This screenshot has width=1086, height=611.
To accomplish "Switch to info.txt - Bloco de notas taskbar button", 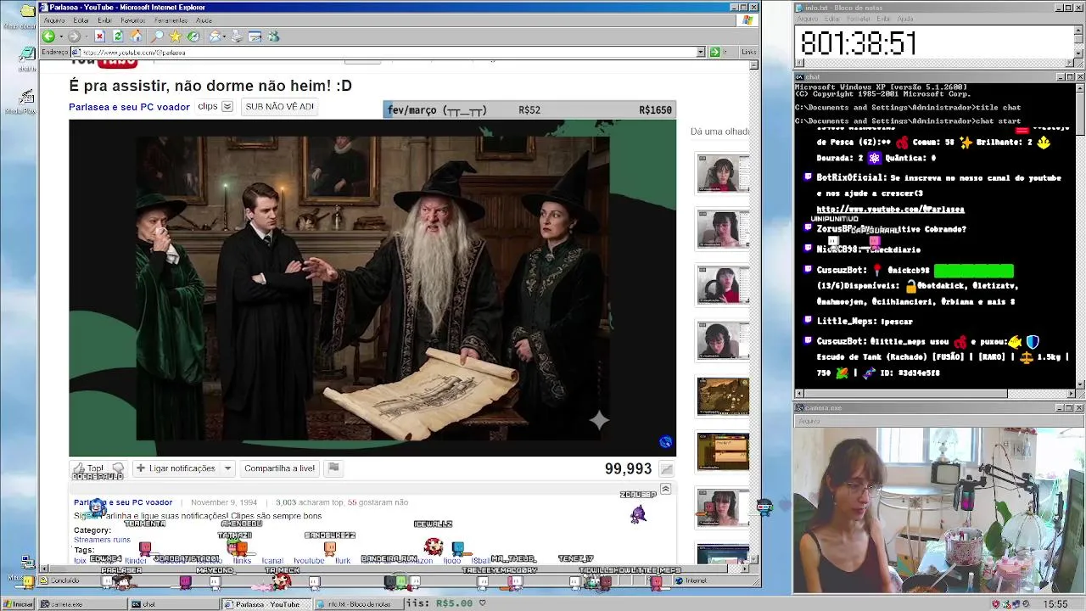I will coord(357,604).
